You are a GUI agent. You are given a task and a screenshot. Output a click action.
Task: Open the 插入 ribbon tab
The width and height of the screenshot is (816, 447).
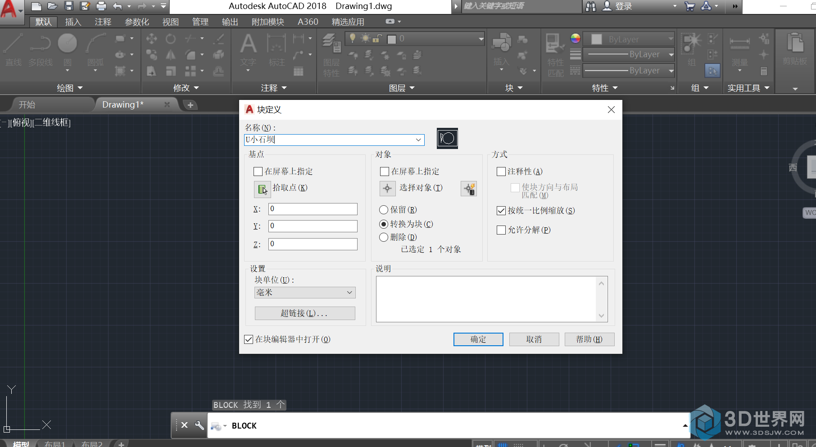pos(73,22)
